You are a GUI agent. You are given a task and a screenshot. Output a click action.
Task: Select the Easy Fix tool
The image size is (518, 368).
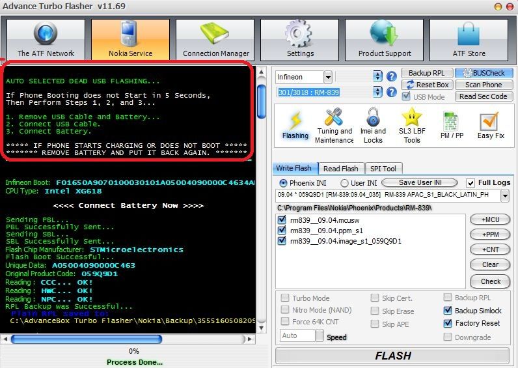click(x=490, y=126)
